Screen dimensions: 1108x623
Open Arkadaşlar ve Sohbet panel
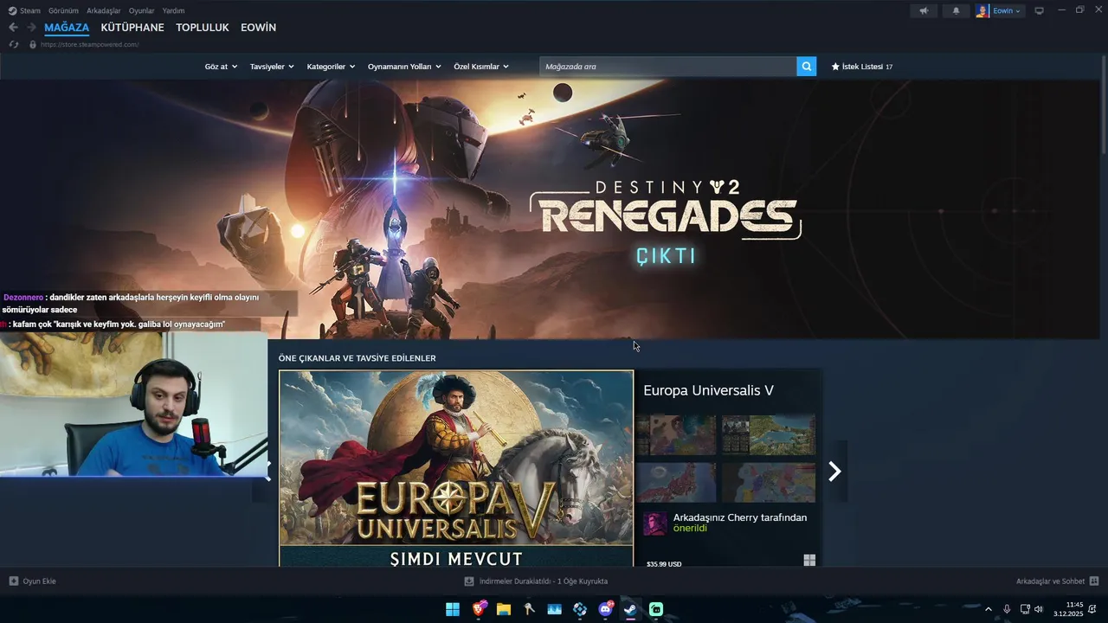(x=1057, y=581)
